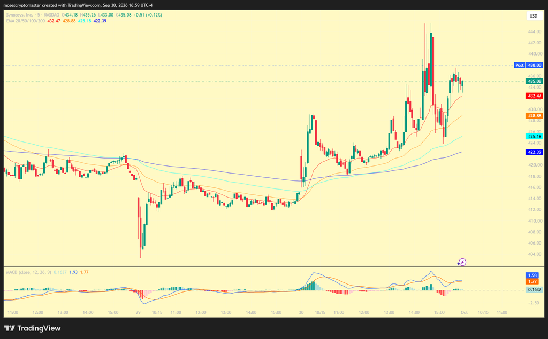Screen dimensions: 548x339
Task: Click the 418.00 price axis label
Action: click(x=535, y=177)
